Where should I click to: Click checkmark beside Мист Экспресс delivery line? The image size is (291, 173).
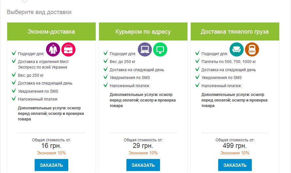pyautogui.click(x=14, y=61)
